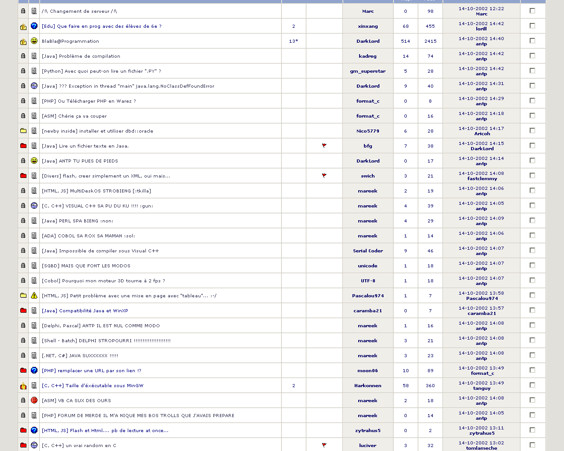Image resolution: width=564 pixels, height=451 pixels.
Task: Click the question mark icon beside the [Edu] topic
Action: click(34, 26)
